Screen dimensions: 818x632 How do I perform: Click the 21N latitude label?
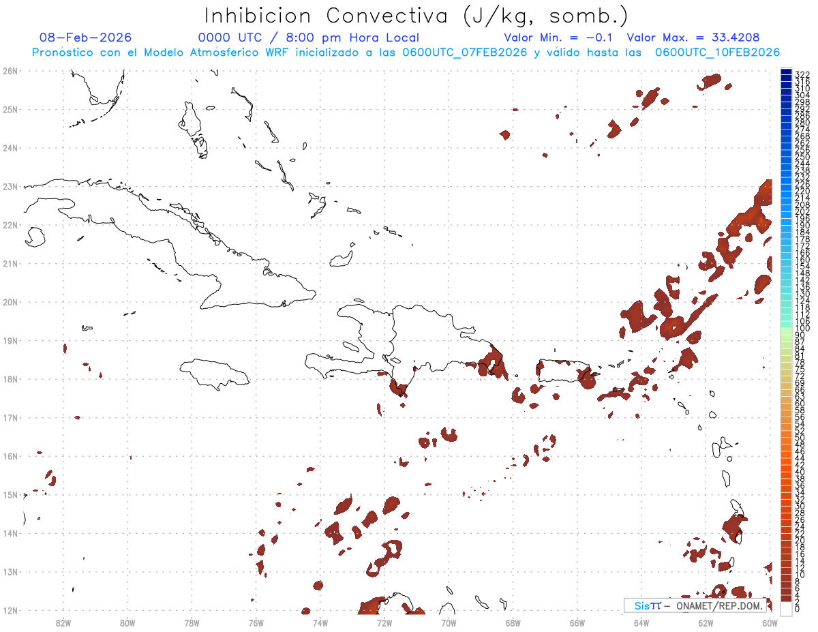(10, 263)
